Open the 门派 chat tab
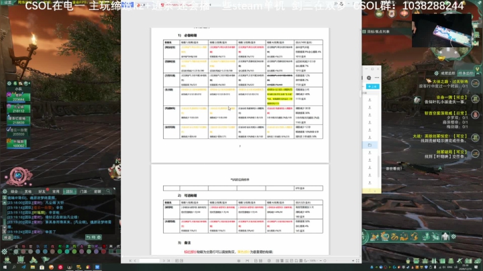Image resolution: width=483 pixels, height=271 pixels. pos(83,192)
